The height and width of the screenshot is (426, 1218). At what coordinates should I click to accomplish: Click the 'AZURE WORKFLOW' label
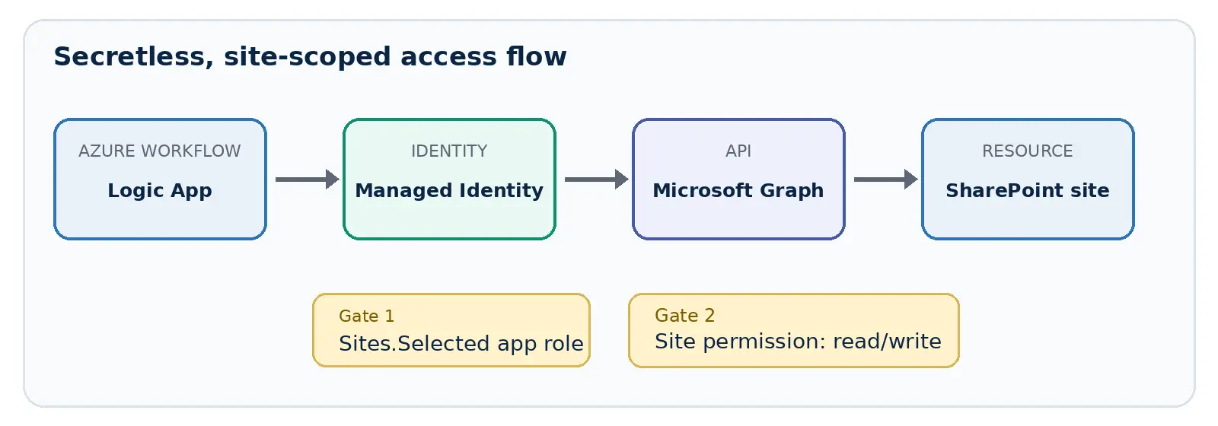[x=160, y=151]
